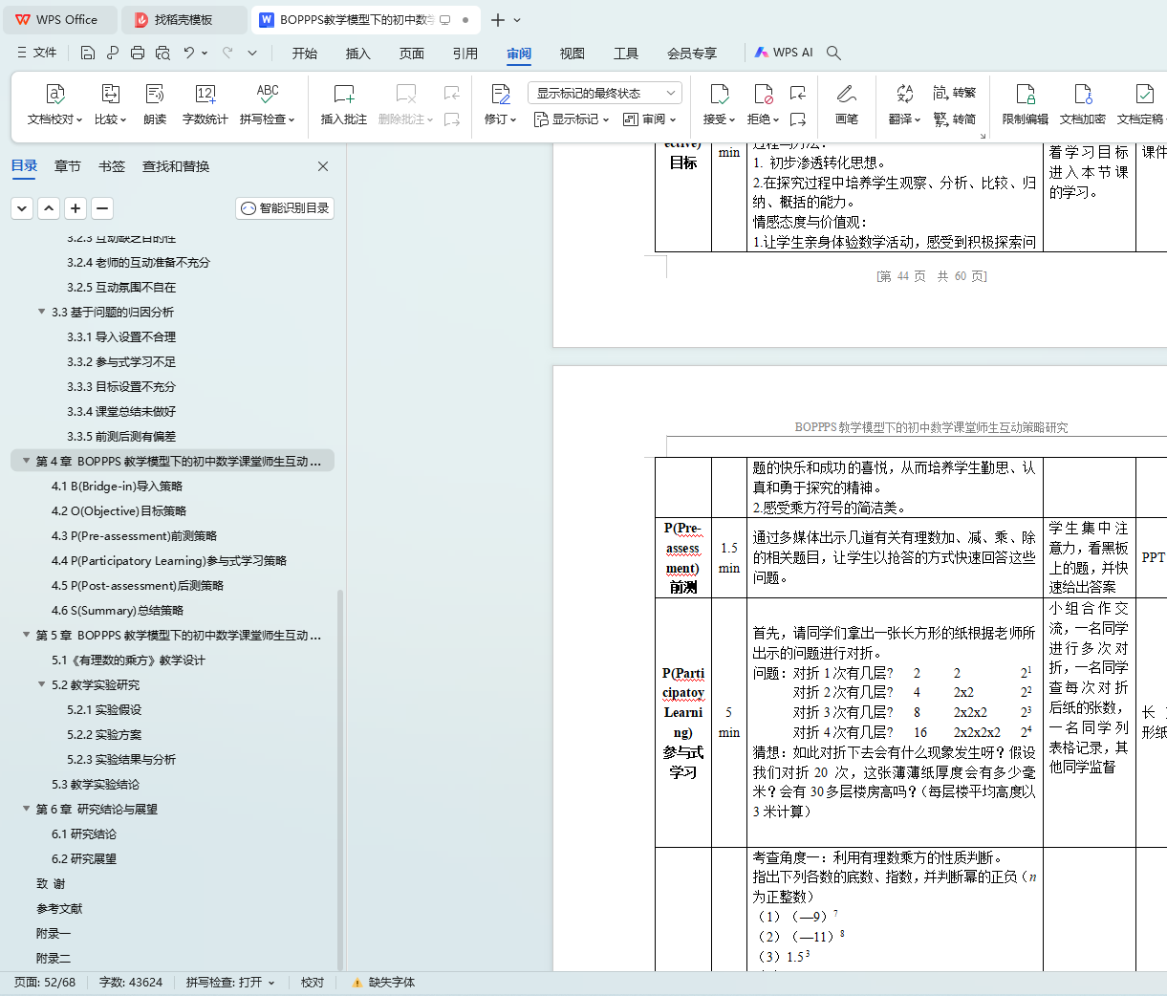Open WPS AI assistant

tap(783, 53)
